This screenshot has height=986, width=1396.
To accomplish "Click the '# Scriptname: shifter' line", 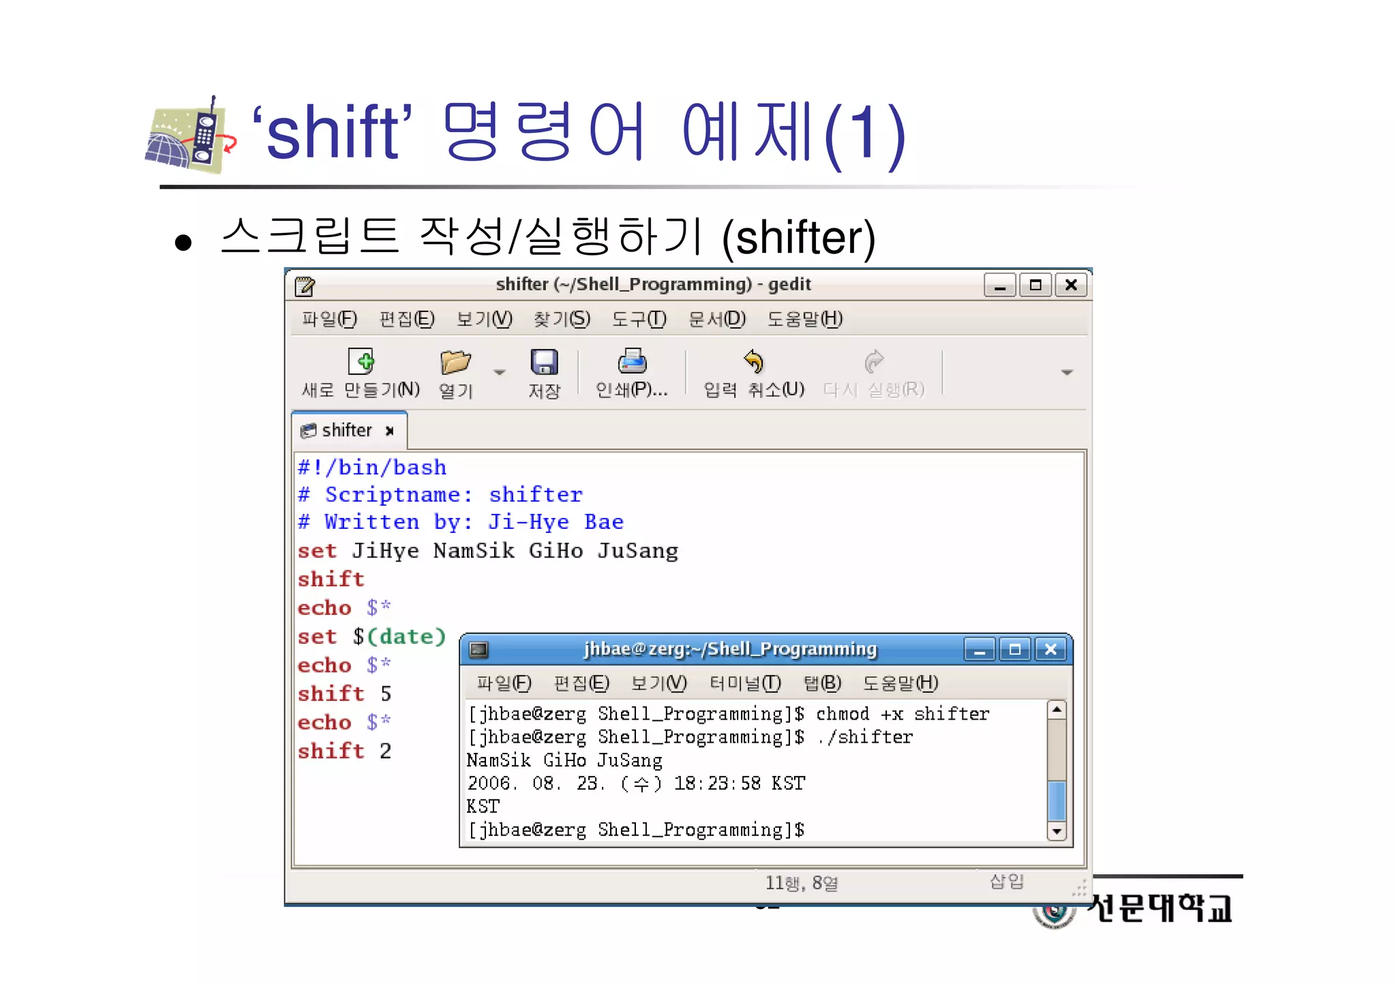I will (440, 495).
